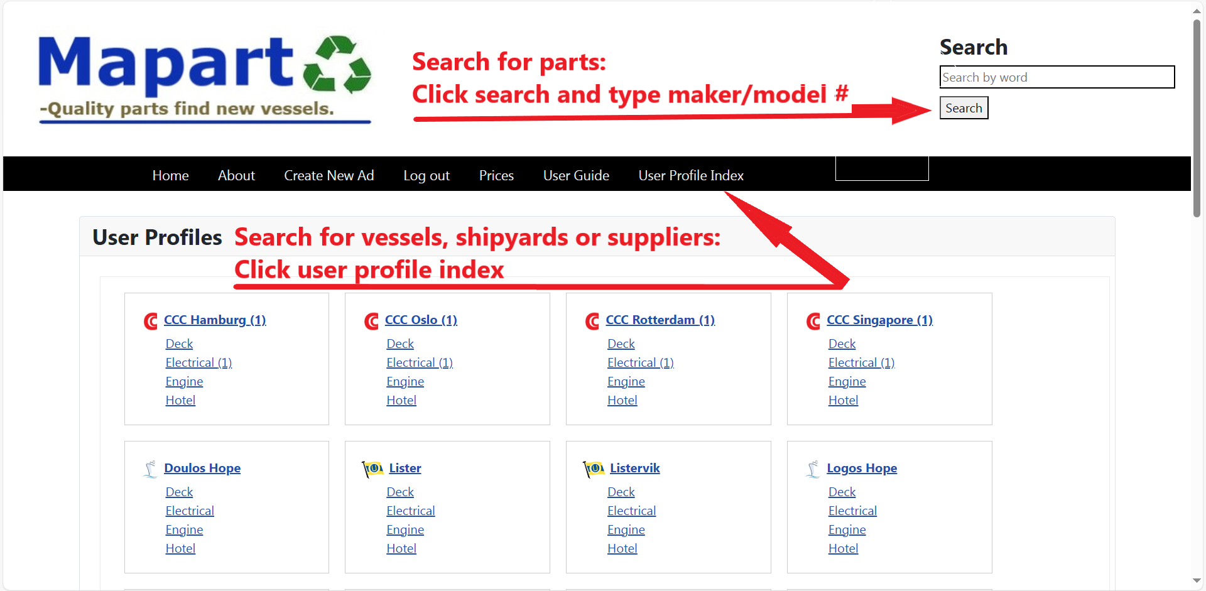Image resolution: width=1206 pixels, height=591 pixels.
Task: Select Log out in navigation bar
Action: [x=426, y=176]
